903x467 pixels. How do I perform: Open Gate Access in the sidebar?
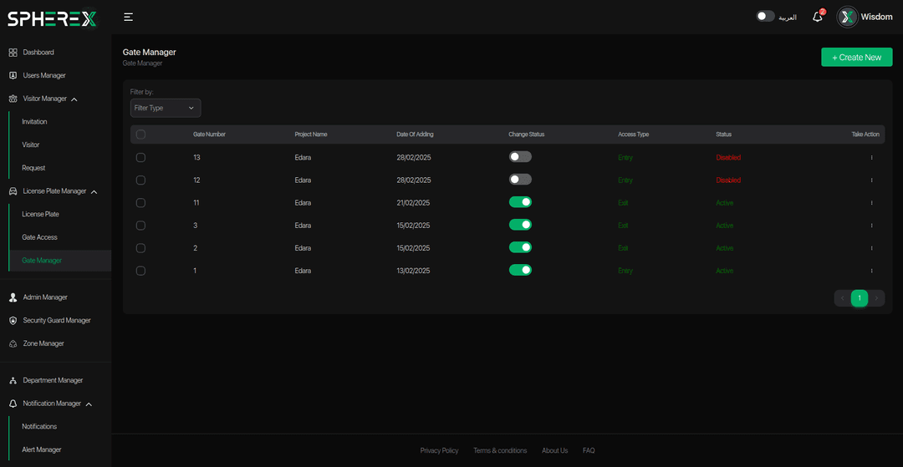pos(39,237)
